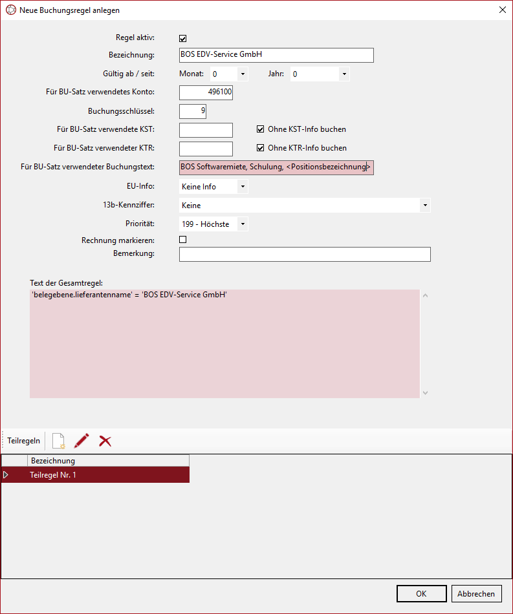Viewport: 513px width, 614px height.
Task: Click into the Bemerkung text field
Action: point(304,255)
